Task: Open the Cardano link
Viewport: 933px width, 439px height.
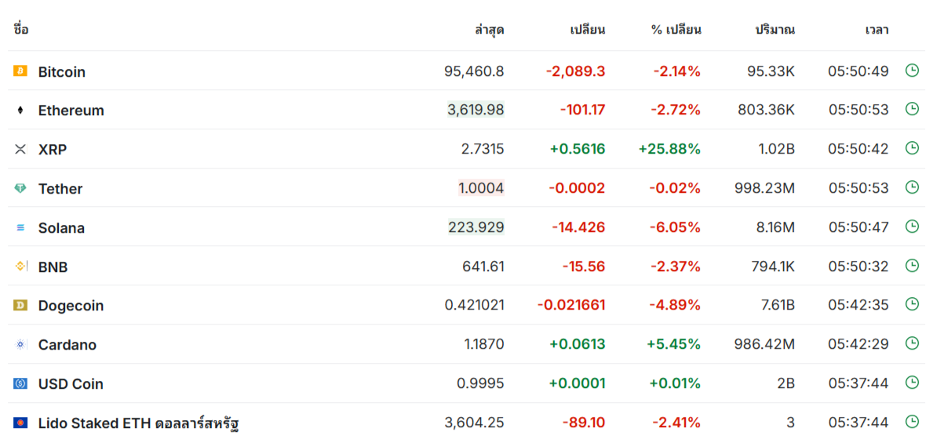Action: (67, 345)
